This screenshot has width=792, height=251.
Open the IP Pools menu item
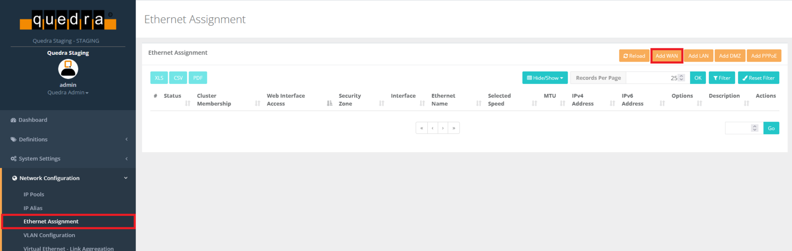click(34, 195)
